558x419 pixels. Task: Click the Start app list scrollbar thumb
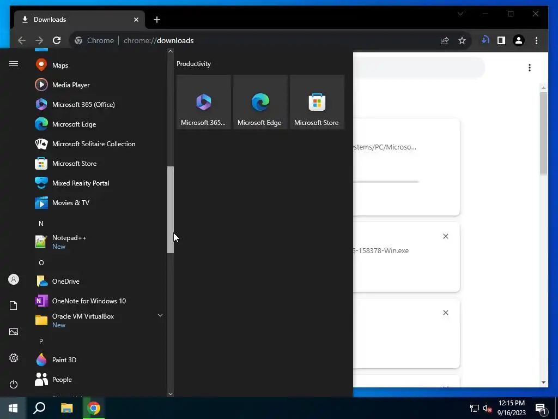click(171, 209)
